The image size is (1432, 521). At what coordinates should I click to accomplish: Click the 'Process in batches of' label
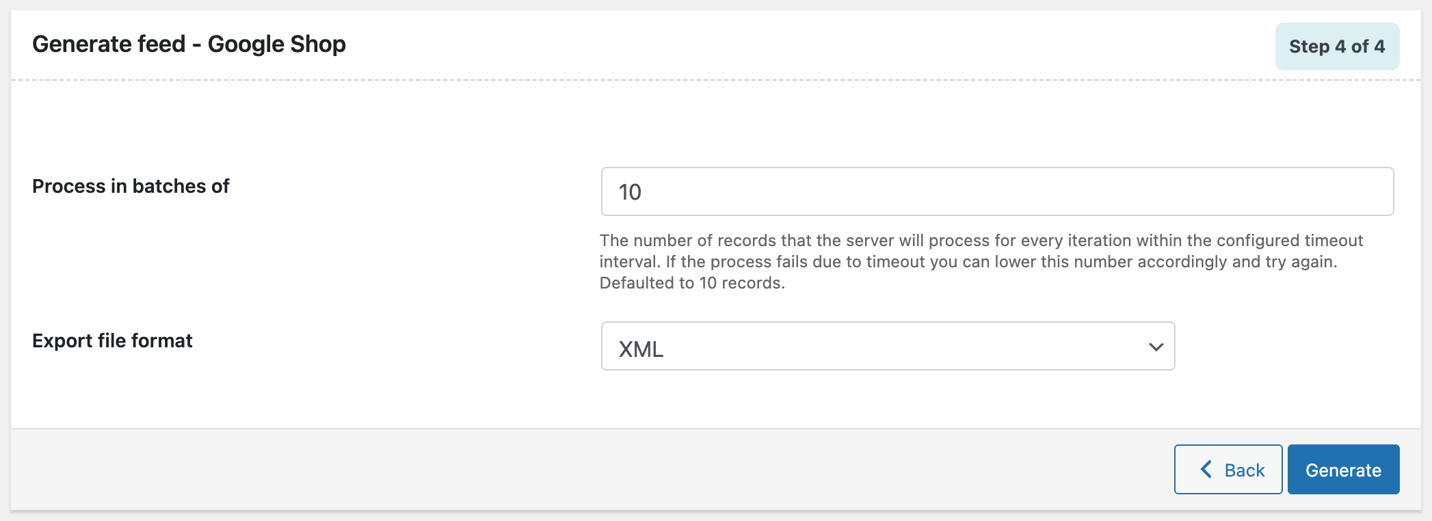131,186
